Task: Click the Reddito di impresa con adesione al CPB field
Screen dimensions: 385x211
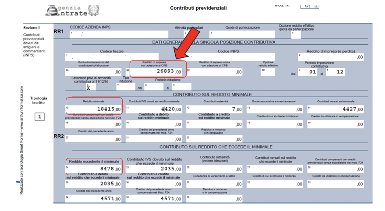Action: (158, 72)
